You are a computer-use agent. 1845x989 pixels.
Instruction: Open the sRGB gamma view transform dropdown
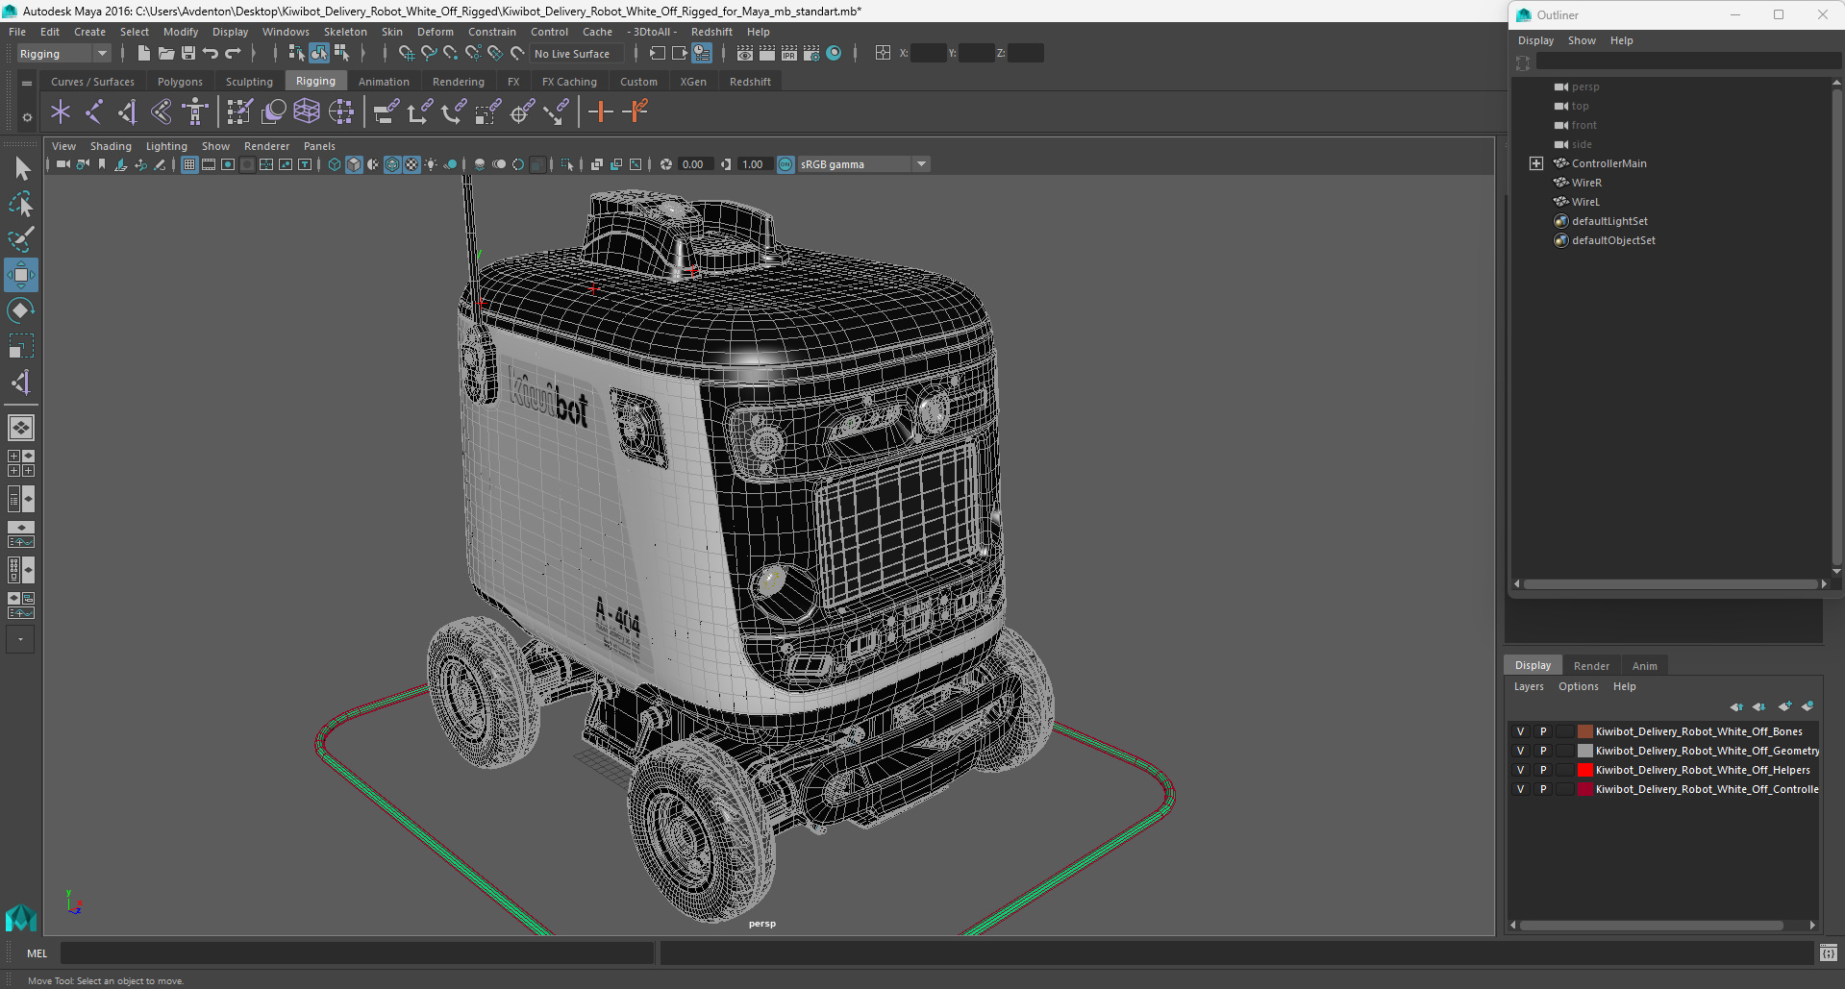pos(864,165)
